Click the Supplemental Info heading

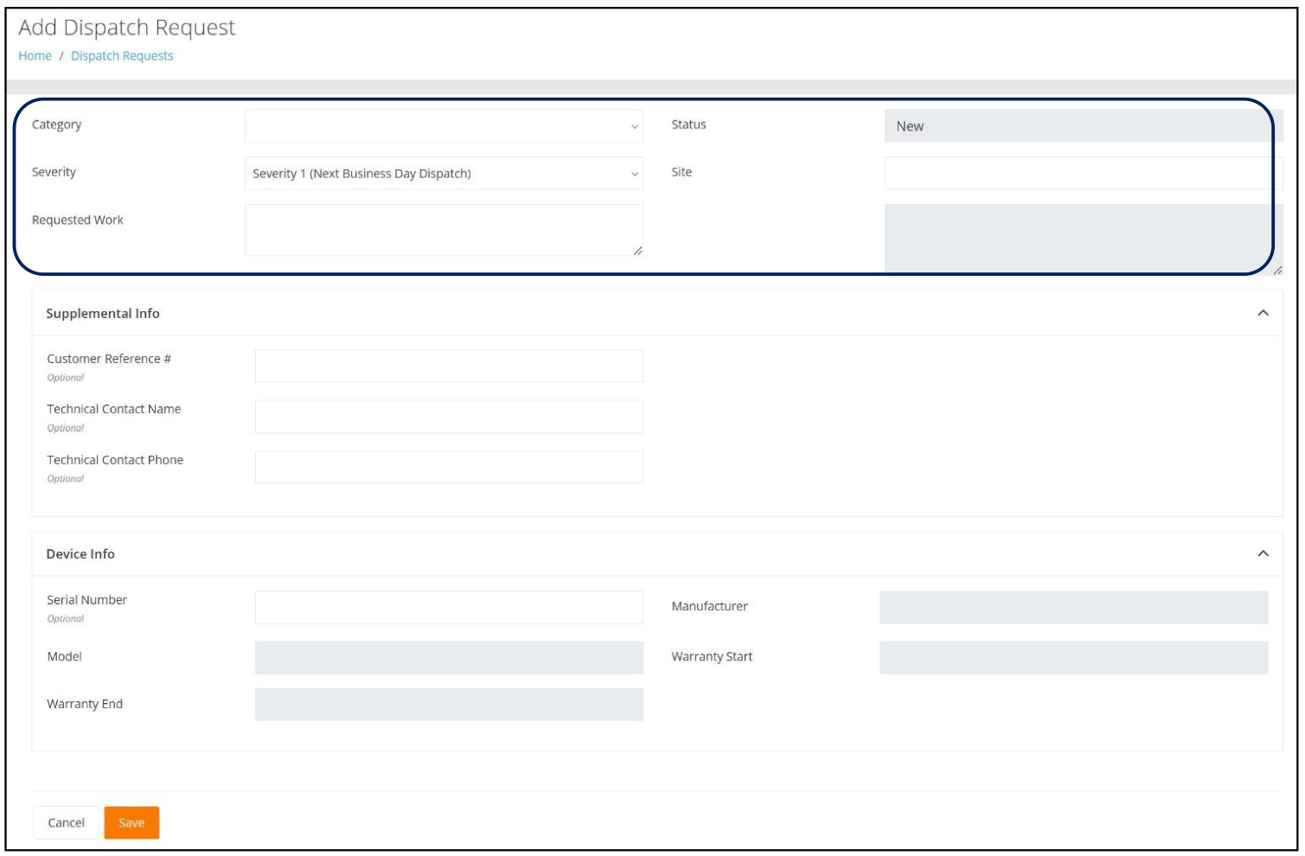[103, 313]
